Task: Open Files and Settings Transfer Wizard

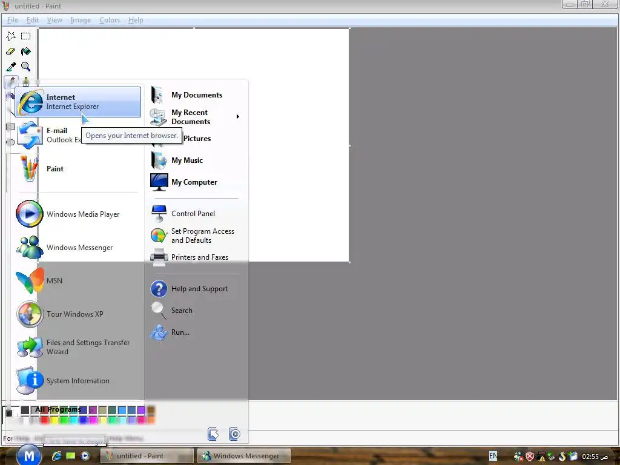Action: (x=78, y=347)
